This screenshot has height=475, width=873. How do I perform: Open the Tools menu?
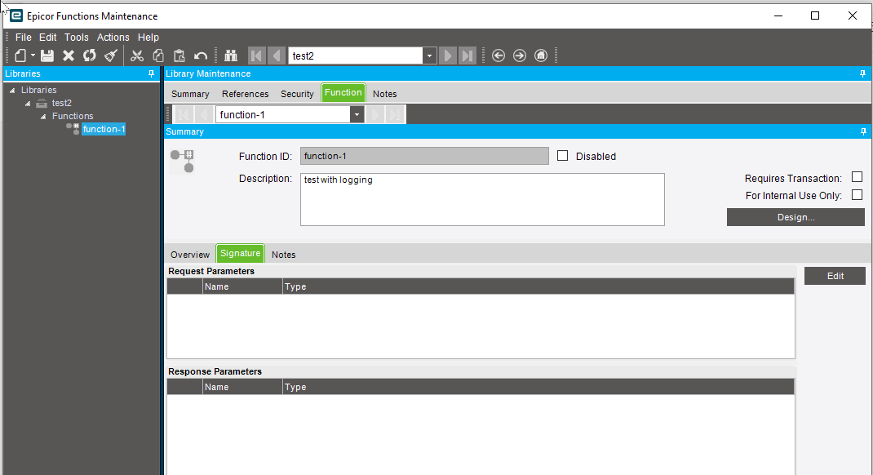click(x=76, y=38)
